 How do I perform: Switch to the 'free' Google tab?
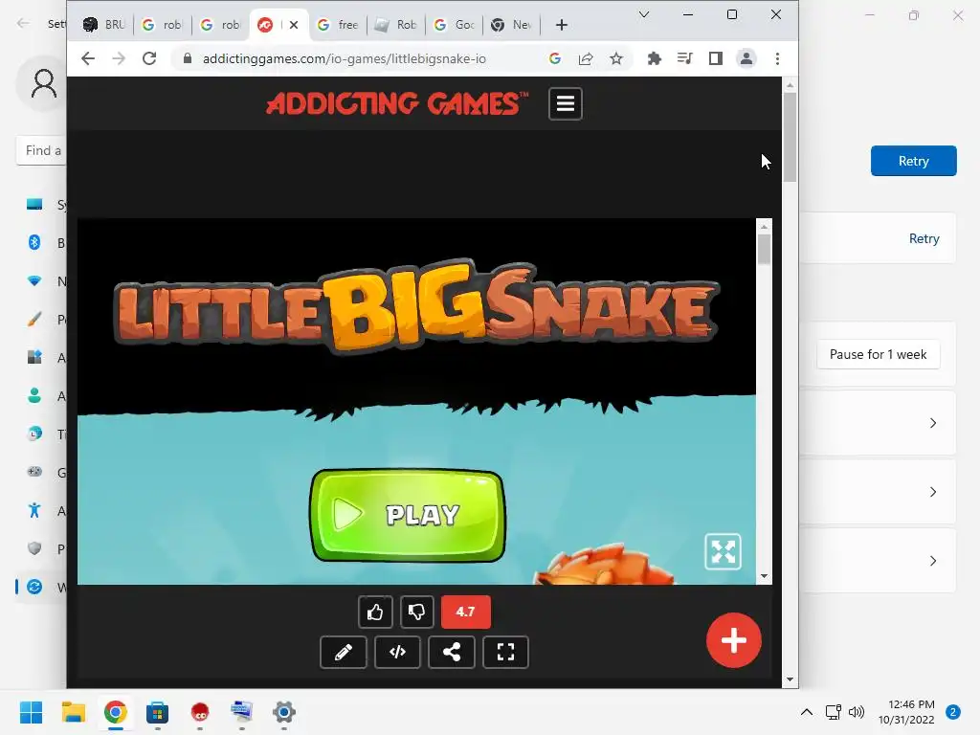pyautogui.click(x=338, y=25)
